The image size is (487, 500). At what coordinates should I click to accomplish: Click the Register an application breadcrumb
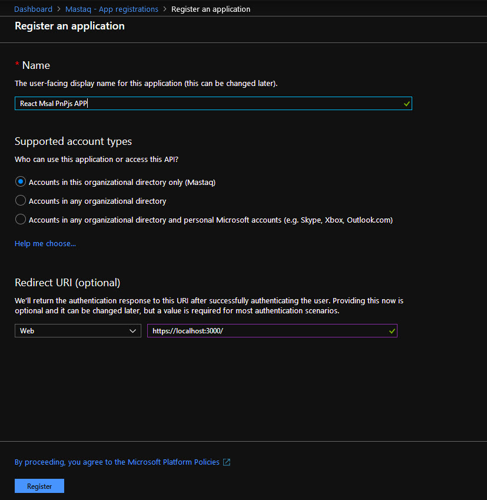[x=210, y=9]
